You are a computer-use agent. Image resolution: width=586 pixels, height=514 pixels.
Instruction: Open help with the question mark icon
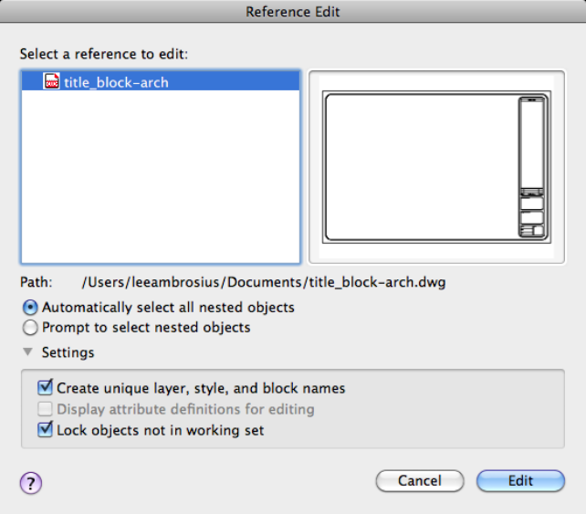coord(31,484)
